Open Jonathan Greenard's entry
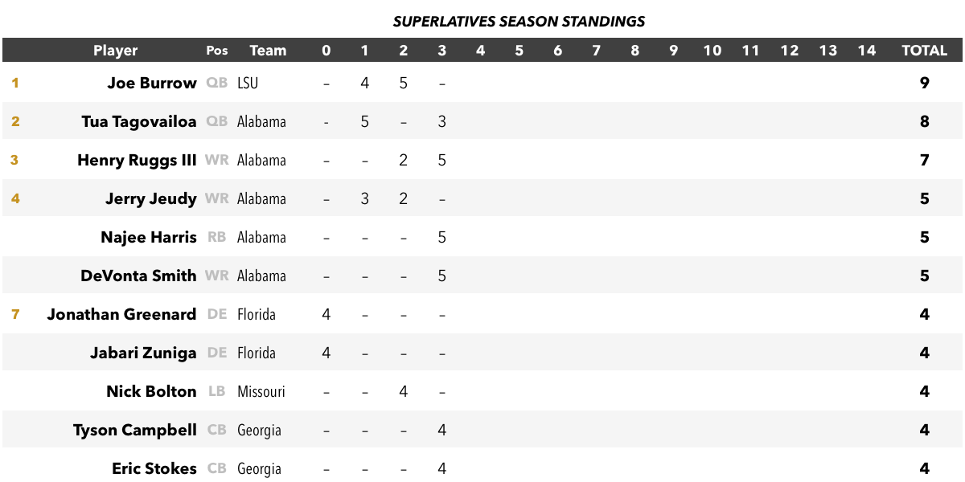Screen dimensions: 965x482 click(x=121, y=314)
